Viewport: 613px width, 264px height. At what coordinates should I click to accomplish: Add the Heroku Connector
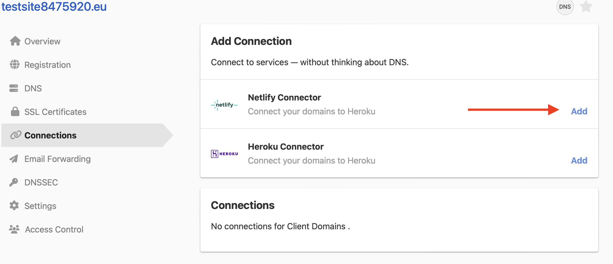(x=578, y=160)
